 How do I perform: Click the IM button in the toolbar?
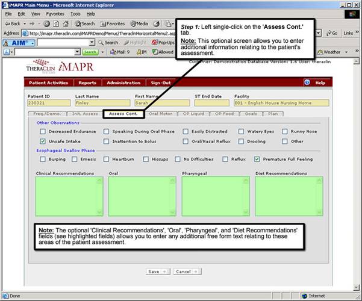[142, 52]
